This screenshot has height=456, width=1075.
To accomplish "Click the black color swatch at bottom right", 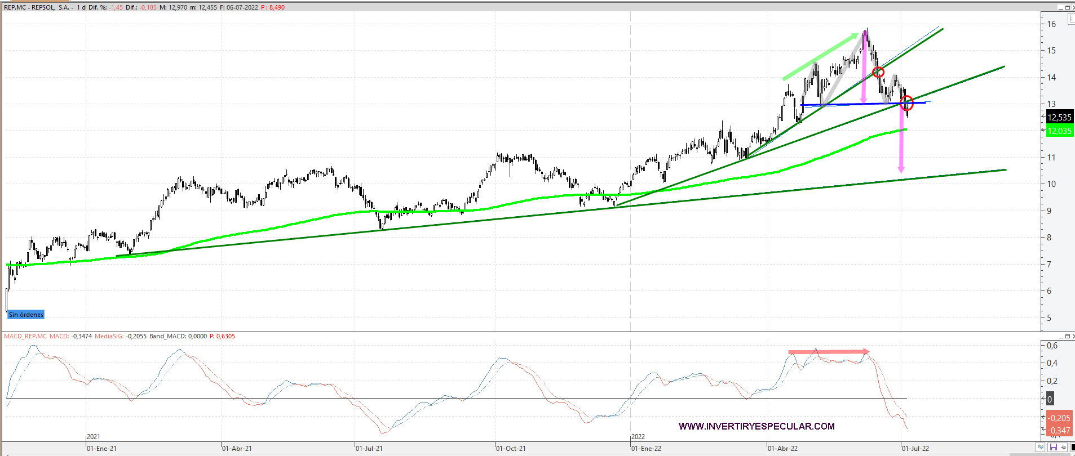I will pyautogui.click(x=1072, y=447).
